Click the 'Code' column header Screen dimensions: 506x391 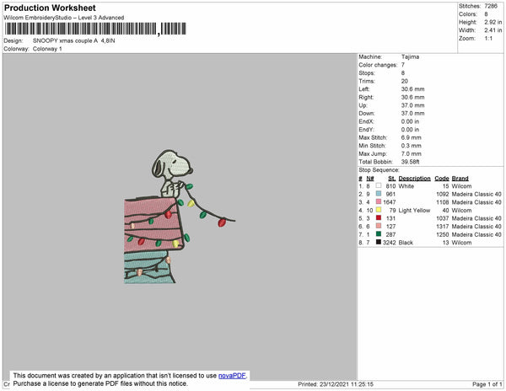tap(442, 179)
